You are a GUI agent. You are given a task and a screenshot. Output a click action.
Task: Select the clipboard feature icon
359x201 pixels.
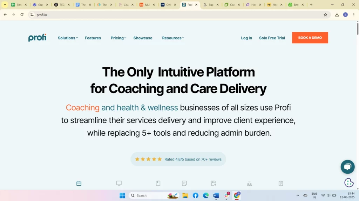pos(281,184)
